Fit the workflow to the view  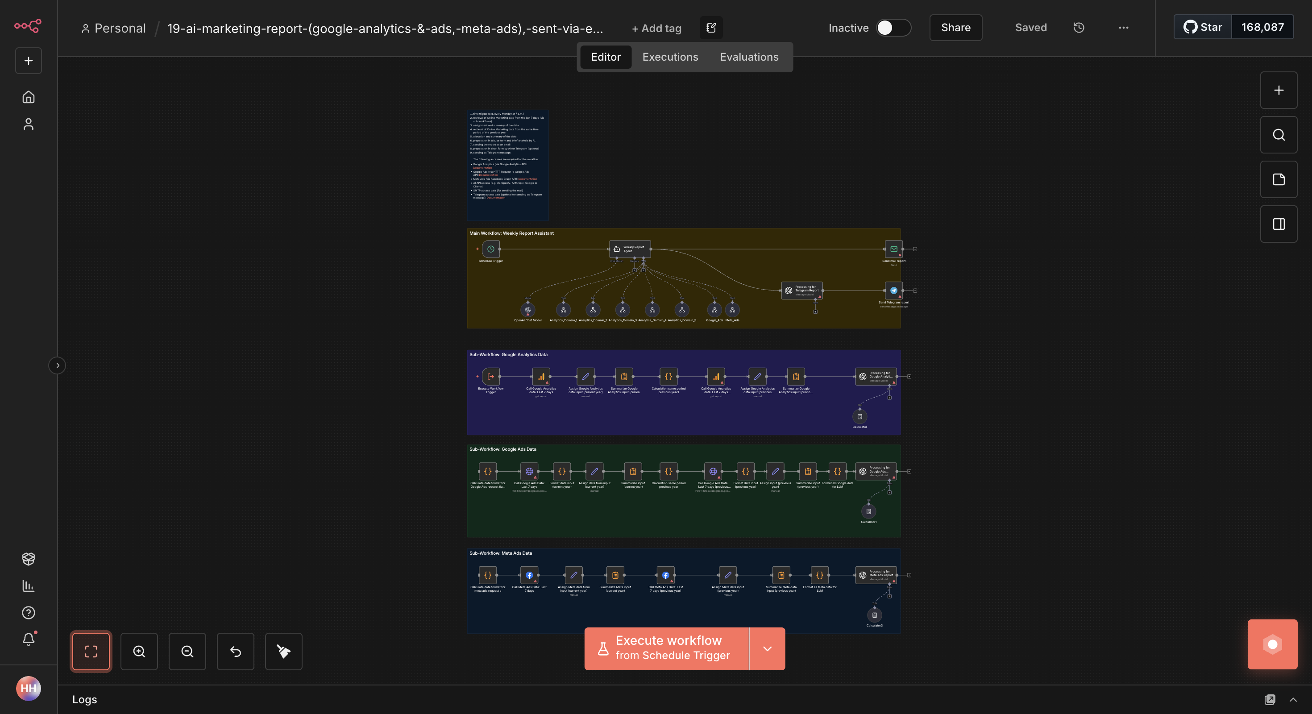pyautogui.click(x=91, y=652)
